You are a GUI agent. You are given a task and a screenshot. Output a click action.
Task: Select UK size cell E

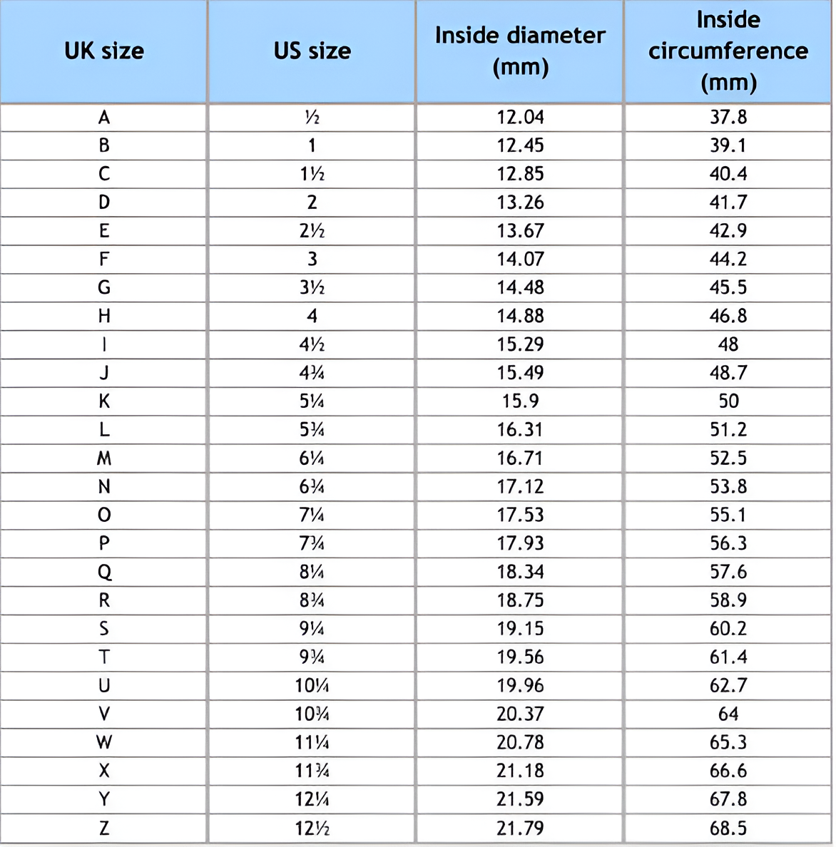pos(104,231)
